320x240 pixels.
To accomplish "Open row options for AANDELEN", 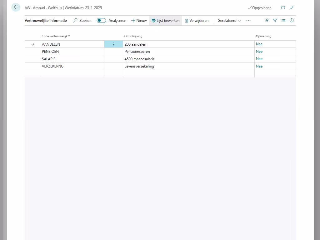I will click(x=113, y=44).
